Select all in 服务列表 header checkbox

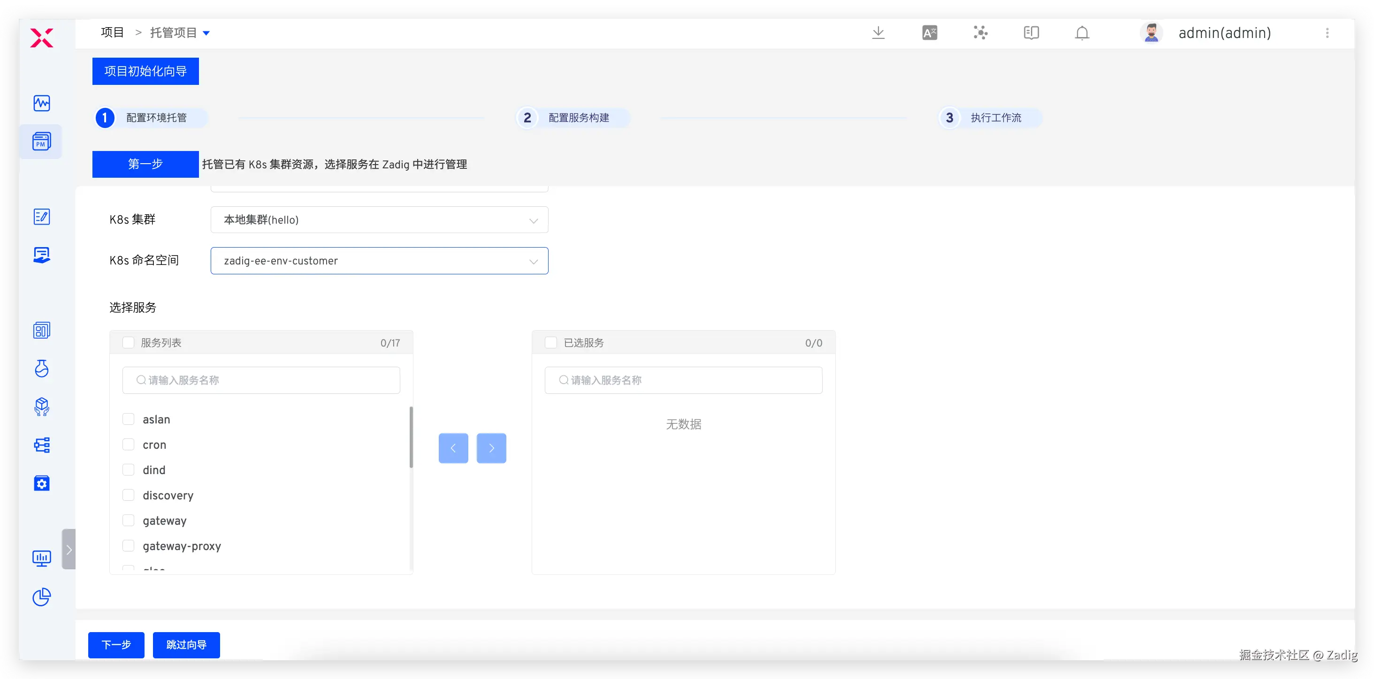click(x=129, y=342)
